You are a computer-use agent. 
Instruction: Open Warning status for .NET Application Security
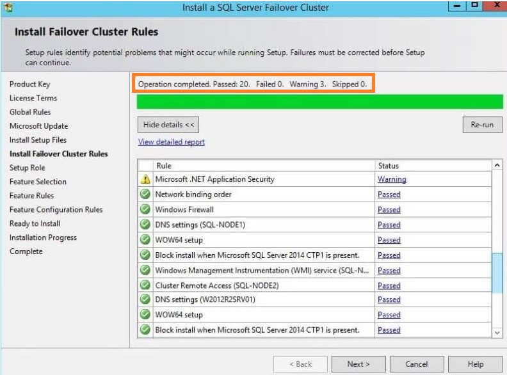coord(392,179)
